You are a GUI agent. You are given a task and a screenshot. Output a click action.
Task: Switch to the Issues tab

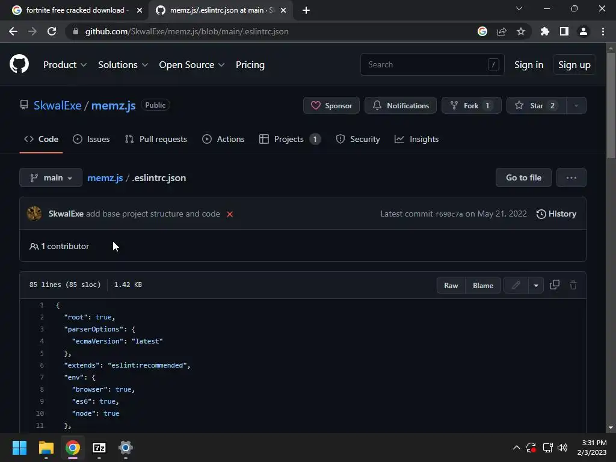pyautogui.click(x=91, y=139)
